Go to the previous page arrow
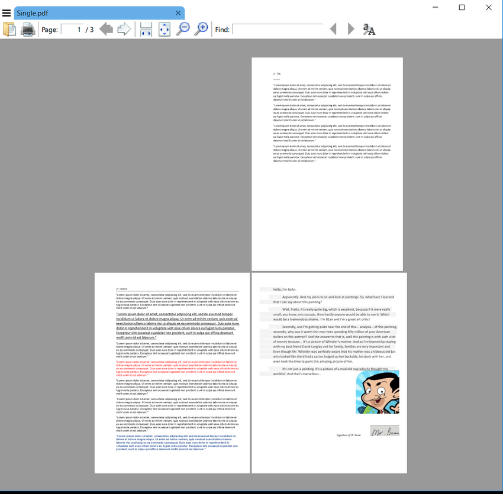 point(106,29)
